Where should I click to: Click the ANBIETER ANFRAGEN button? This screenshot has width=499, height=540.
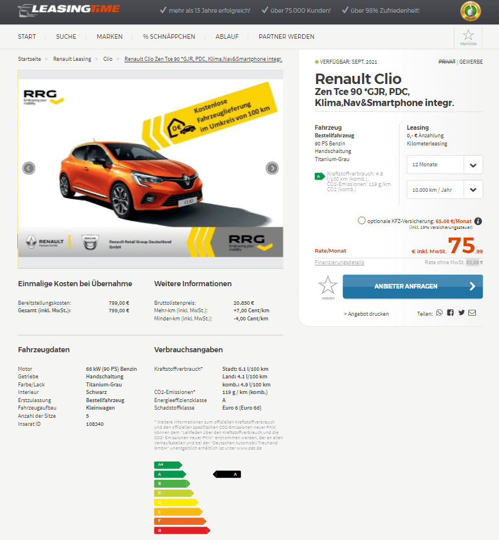[413, 287]
